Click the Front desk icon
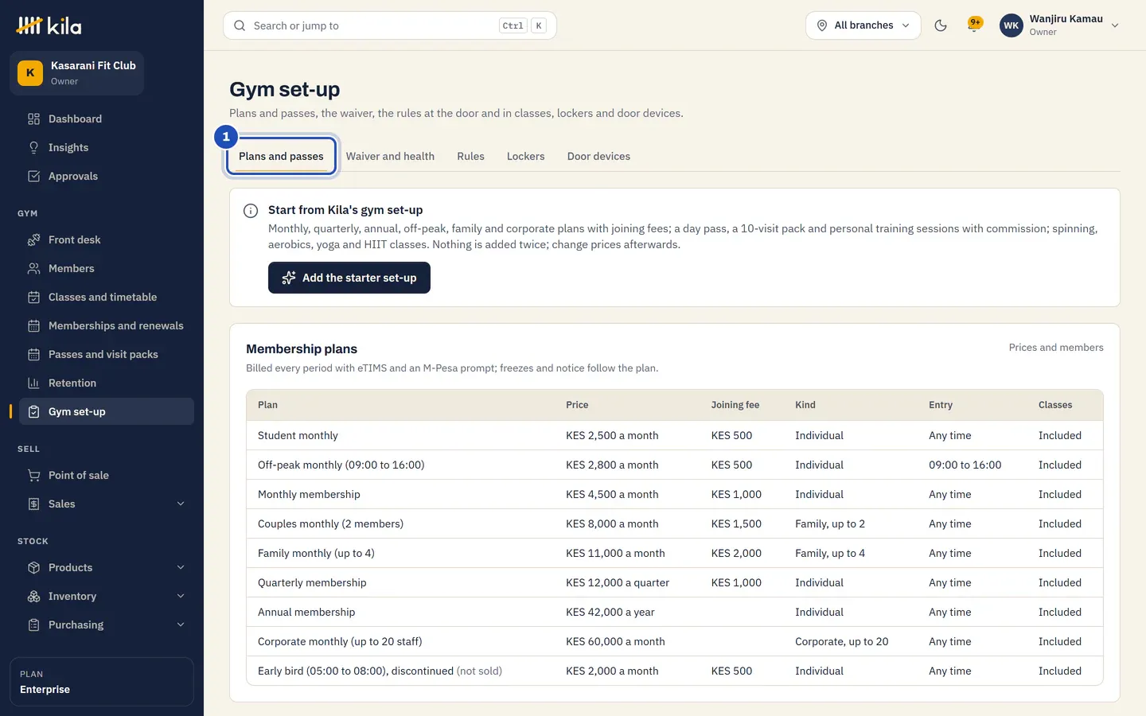 [x=33, y=239]
